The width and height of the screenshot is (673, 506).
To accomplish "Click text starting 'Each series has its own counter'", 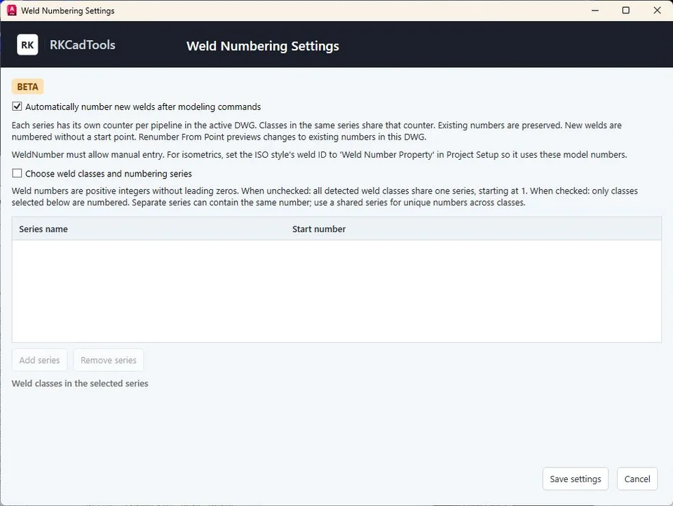I will click(x=317, y=131).
